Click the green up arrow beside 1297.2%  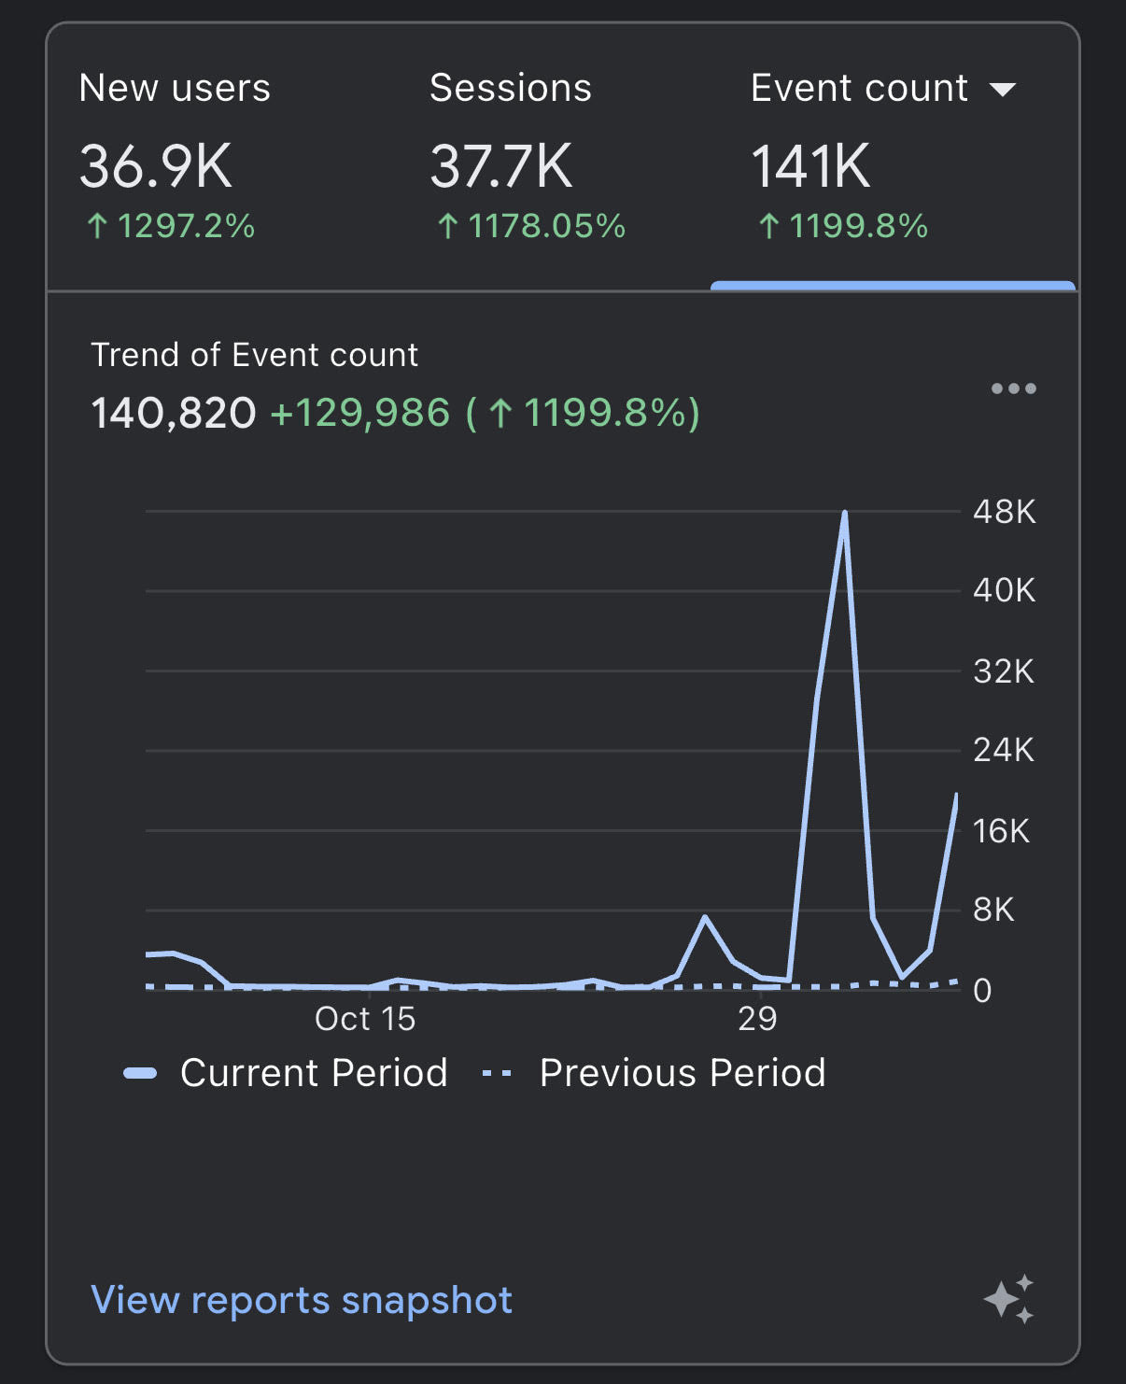click(97, 226)
